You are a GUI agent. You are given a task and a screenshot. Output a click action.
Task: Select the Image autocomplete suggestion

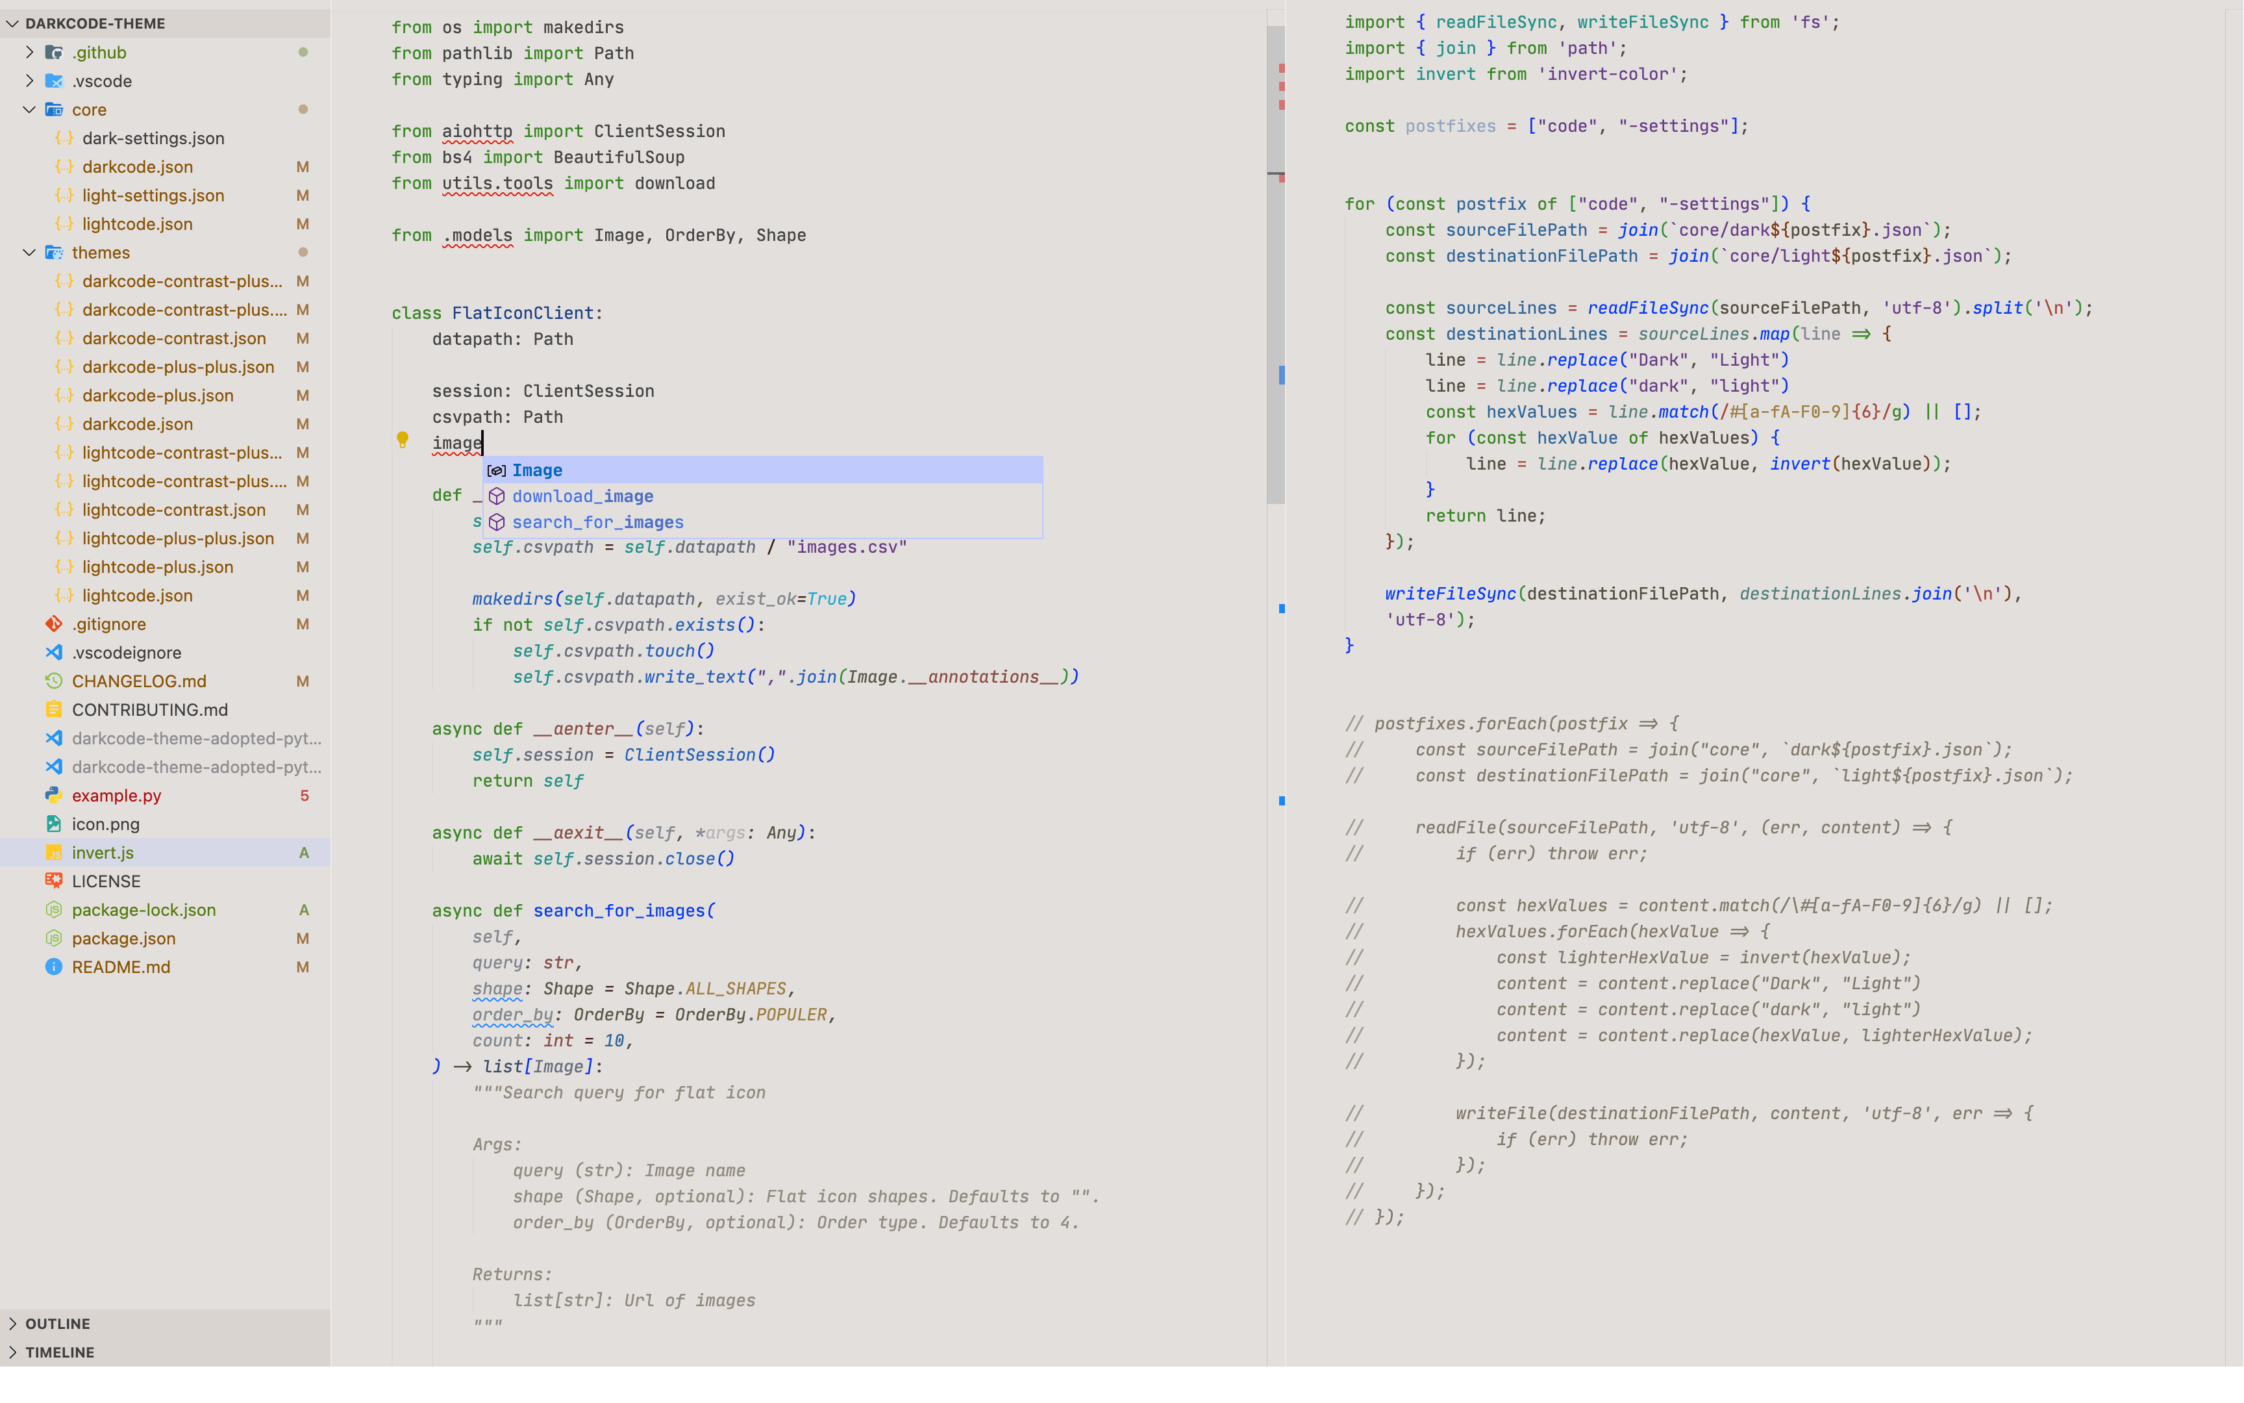[538, 470]
